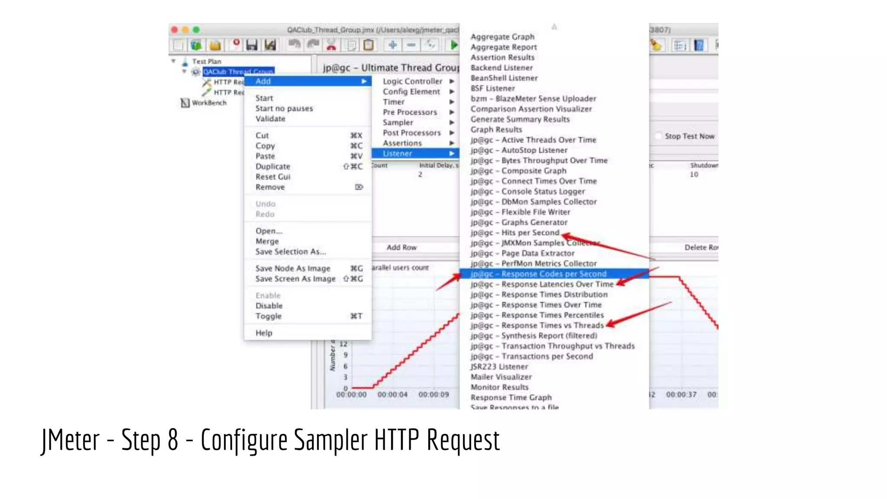
Task: Click the first HTTP Request sampler icon
Action: (x=207, y=82)
